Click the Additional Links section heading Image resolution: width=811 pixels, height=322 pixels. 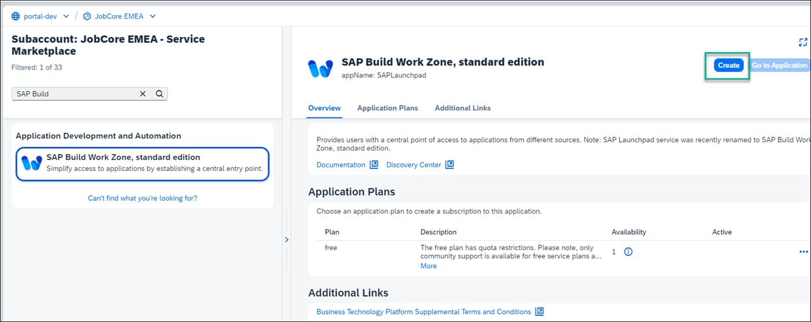348,292
